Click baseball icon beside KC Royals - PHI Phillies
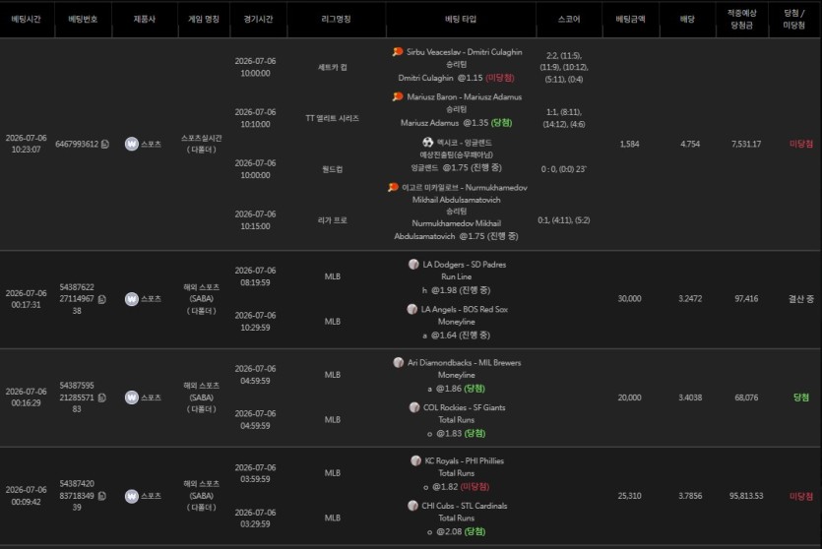 415,460
